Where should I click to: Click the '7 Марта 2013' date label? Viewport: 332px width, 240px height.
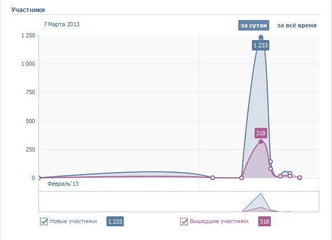click(x=62, y=24)
